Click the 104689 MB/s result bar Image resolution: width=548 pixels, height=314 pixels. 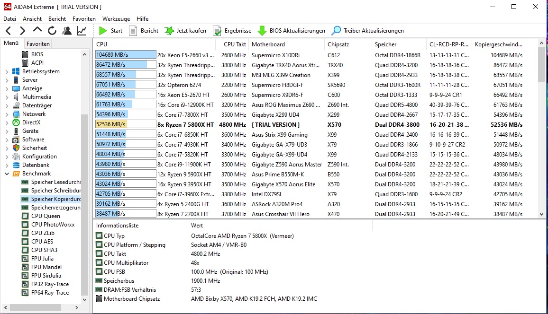point(126,55)
